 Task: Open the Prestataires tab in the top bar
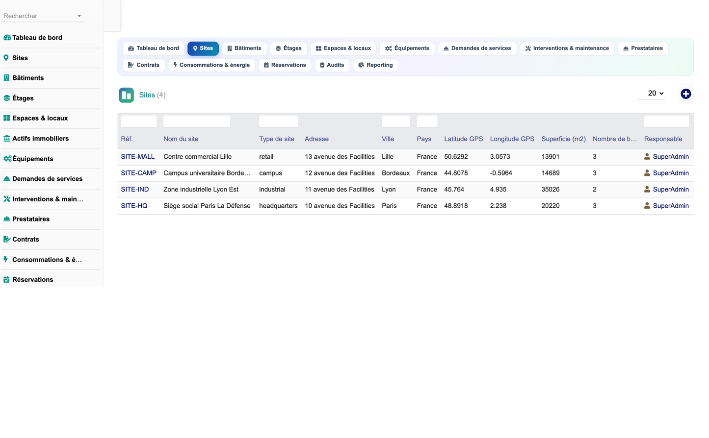point(643,49)
